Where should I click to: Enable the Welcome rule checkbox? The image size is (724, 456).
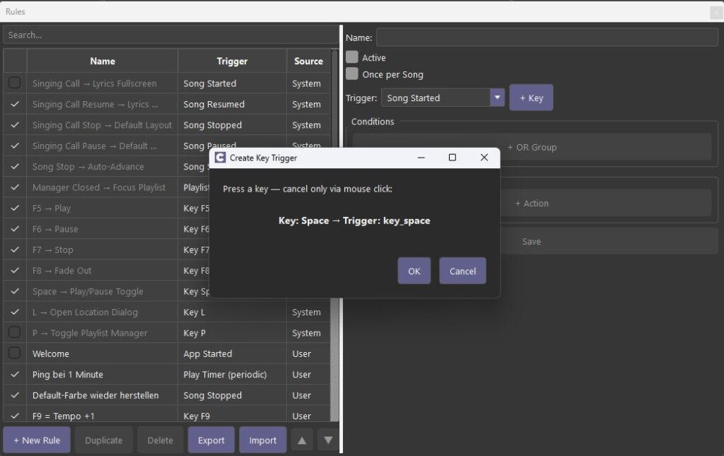pyautogui.click(x=14, y=353)
